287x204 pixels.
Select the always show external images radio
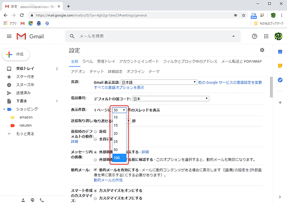(95, 152)
